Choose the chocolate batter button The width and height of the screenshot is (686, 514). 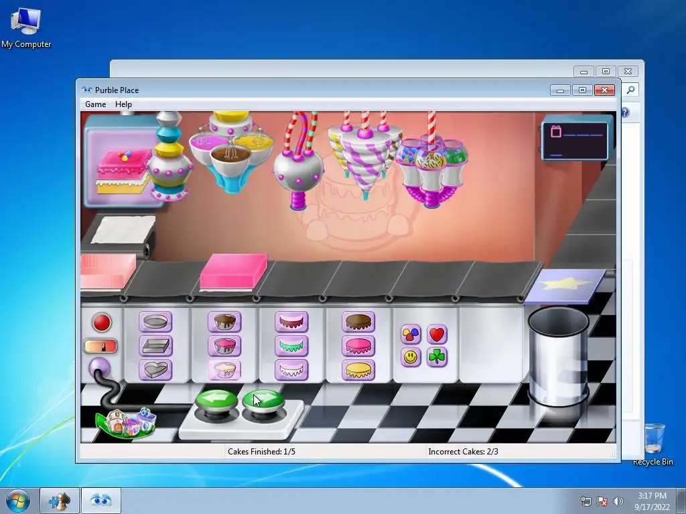click(224, 322)
